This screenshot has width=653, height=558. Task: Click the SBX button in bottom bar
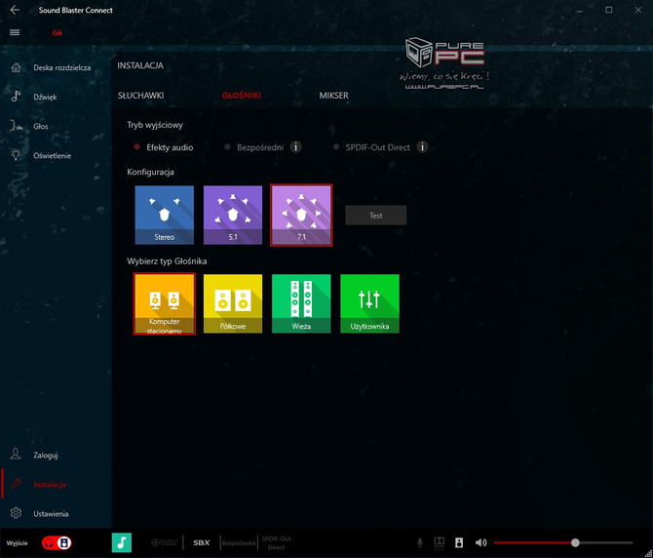pyautogui.click(x=202, y=542)
